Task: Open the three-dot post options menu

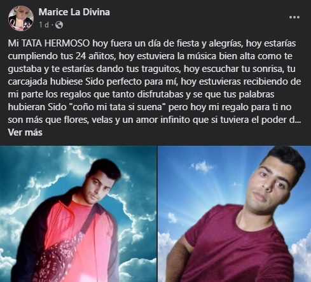Action: [x=294, y=17]
